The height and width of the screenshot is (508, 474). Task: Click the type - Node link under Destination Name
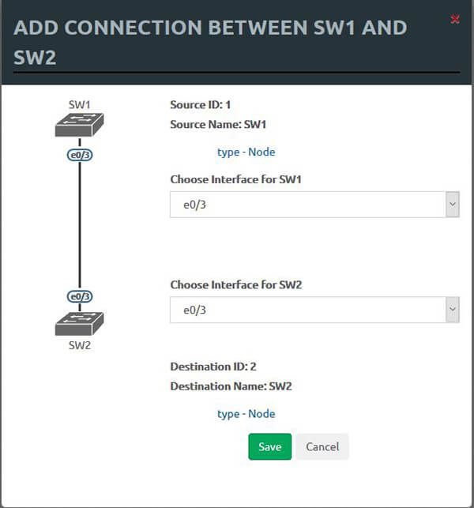coord(246,413)
